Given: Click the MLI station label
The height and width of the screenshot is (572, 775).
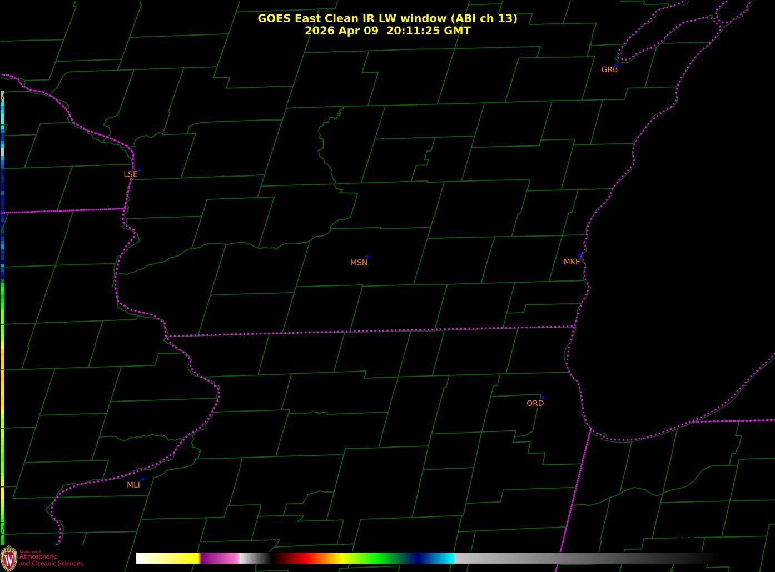Looking at the screenshot, I should click(133, 485).
